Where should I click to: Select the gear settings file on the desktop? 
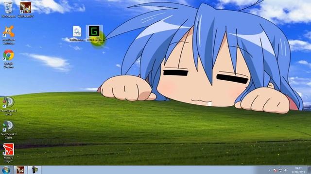coord(77,33)
